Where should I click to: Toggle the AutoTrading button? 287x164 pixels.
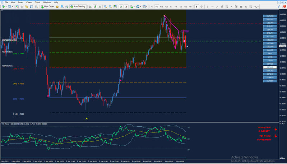78,6
